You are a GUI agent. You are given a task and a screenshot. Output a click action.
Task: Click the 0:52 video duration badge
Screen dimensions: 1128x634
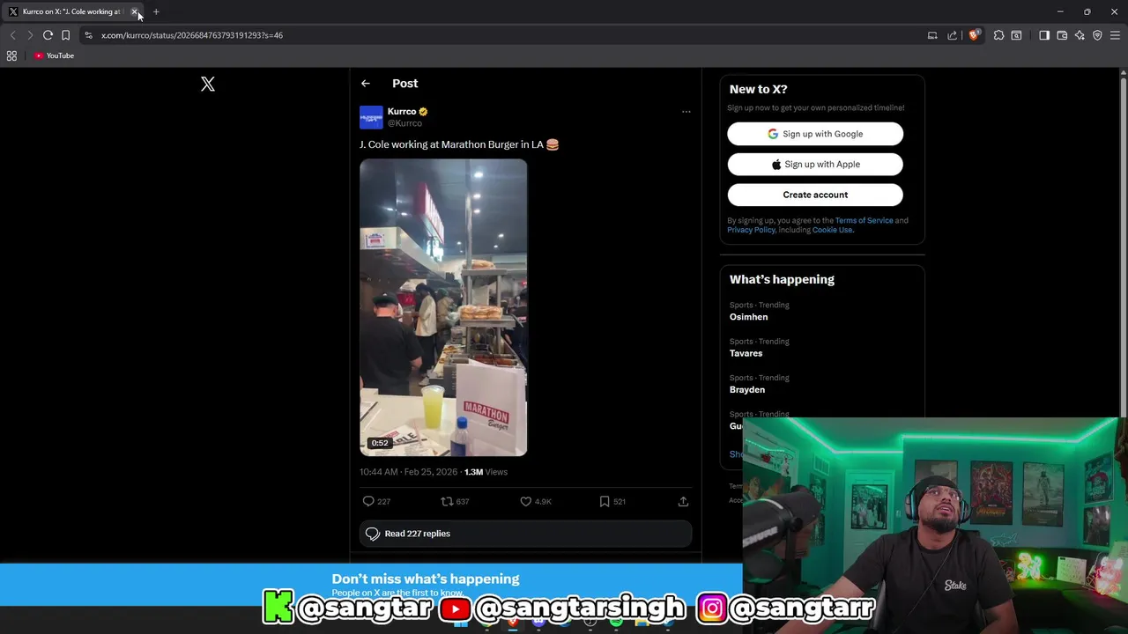(x=380, y=443)
